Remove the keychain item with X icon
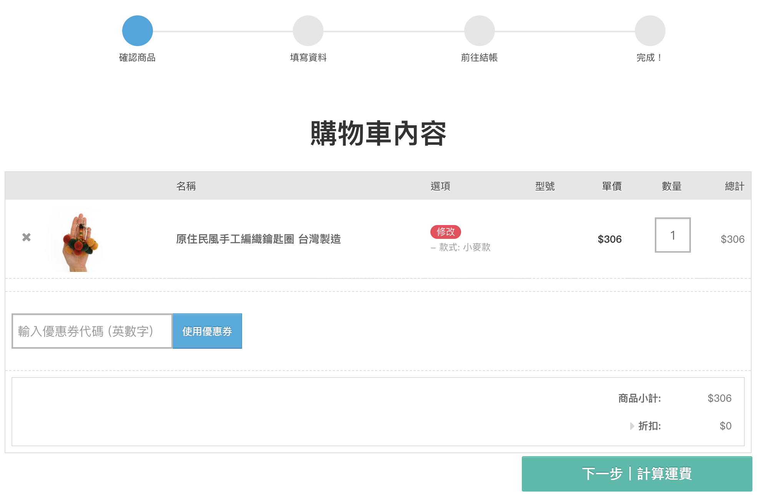This screenshot has height=500, width=757. (x=26, y=237)
